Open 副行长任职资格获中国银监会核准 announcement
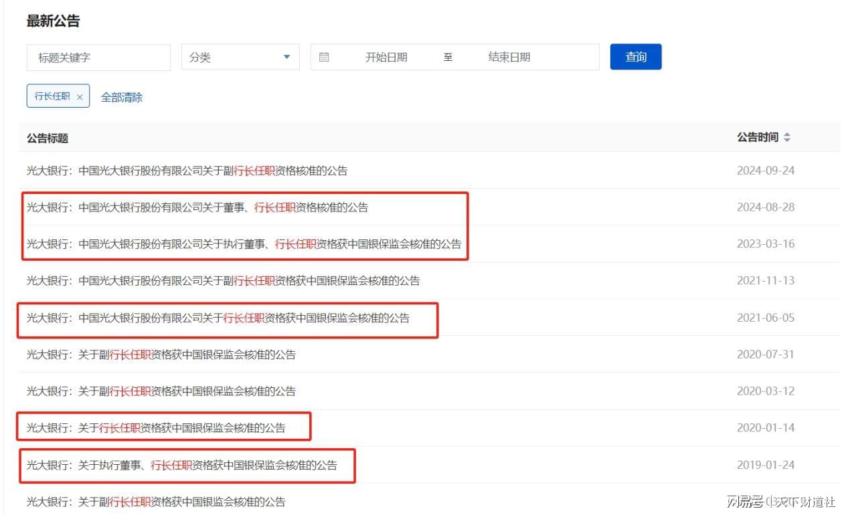Image resolution: width=848 pixels, height=515 pixels. tap(156, 502)
